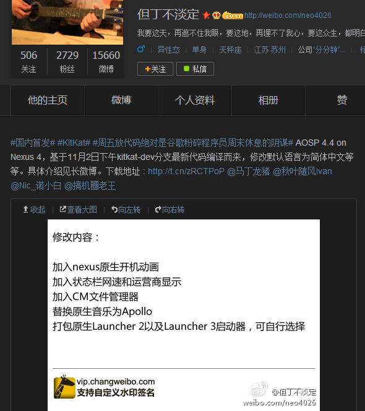Click the crown membership badge icon

tap(217, 15)
